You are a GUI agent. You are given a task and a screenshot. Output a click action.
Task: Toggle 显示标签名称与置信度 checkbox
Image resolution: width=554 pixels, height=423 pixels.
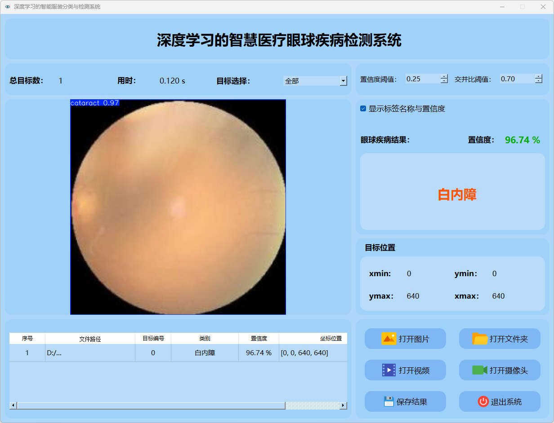(x=363, y=109)
